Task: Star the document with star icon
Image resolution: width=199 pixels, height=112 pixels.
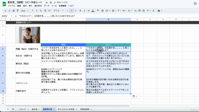Action: 47,2
